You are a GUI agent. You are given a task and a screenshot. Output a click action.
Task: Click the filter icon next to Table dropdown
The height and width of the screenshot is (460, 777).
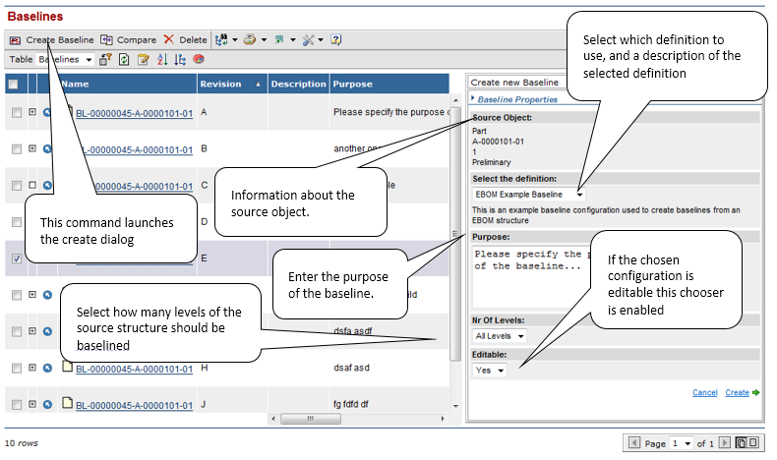[x=106, y=59]
